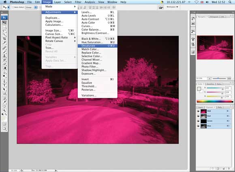Toggle the Green channel eye icon

click(199, 121)
